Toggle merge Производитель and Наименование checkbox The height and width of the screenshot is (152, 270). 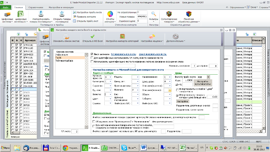pyautogui.click(x=94, y=122)
